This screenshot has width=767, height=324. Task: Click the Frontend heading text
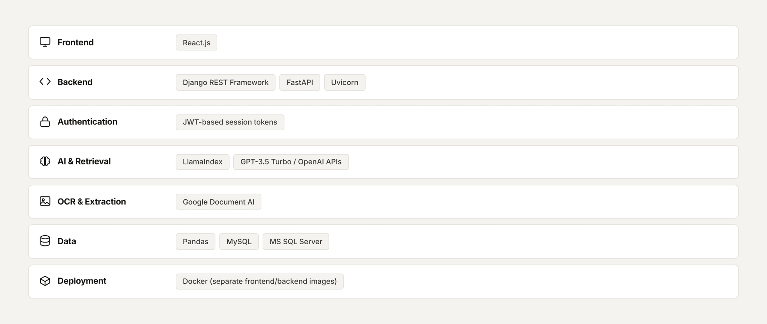76,42
